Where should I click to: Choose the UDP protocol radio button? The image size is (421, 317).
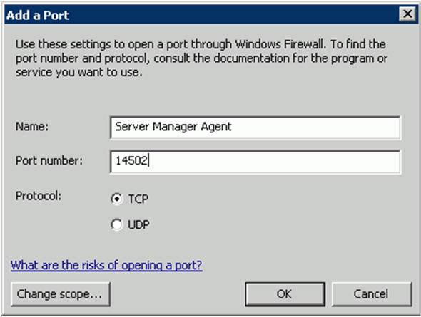(117, 224)
